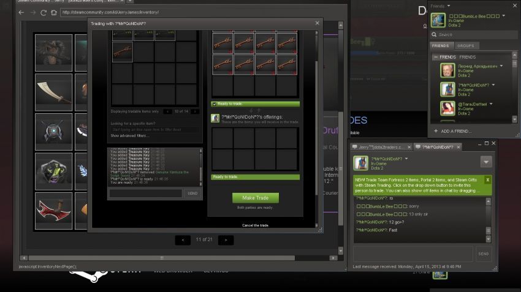Image resolution: width=521 pixels, height=292 pixels.
Task: Collapse the FRIENDS group list
Action: click(435, 57)
